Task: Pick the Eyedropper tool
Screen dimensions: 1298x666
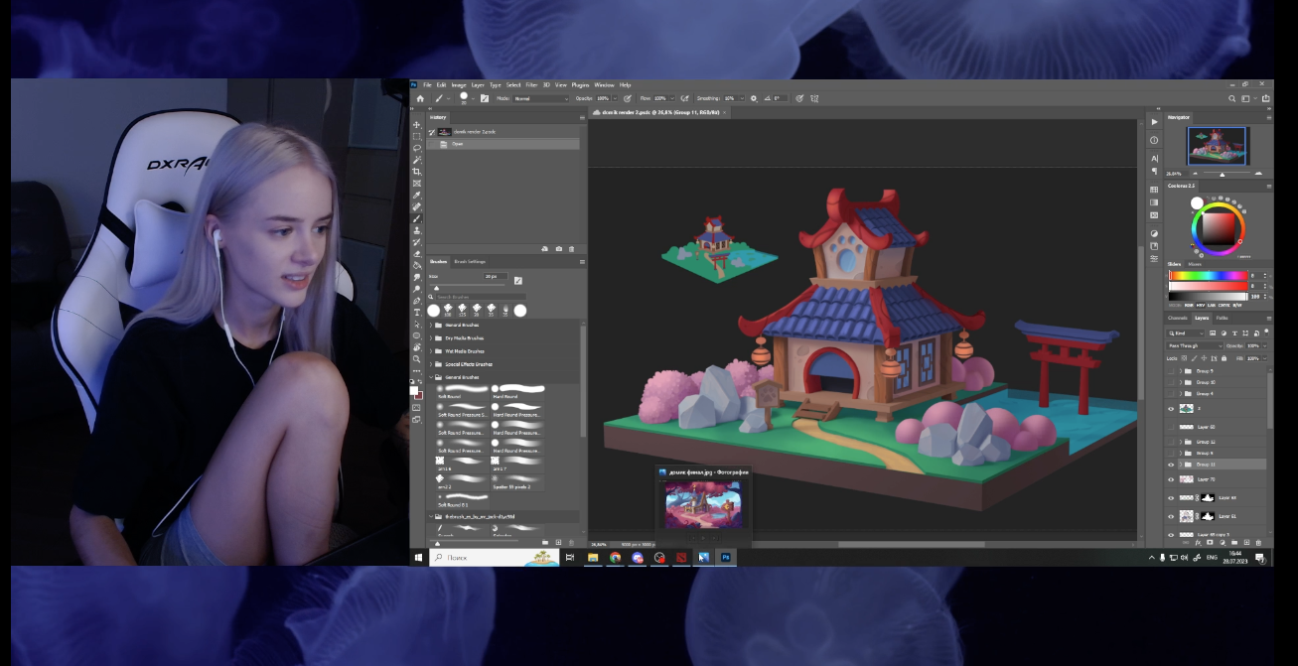Action: point(417,196)
